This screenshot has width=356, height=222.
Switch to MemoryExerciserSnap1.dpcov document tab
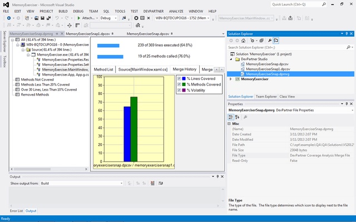[88, 34]
